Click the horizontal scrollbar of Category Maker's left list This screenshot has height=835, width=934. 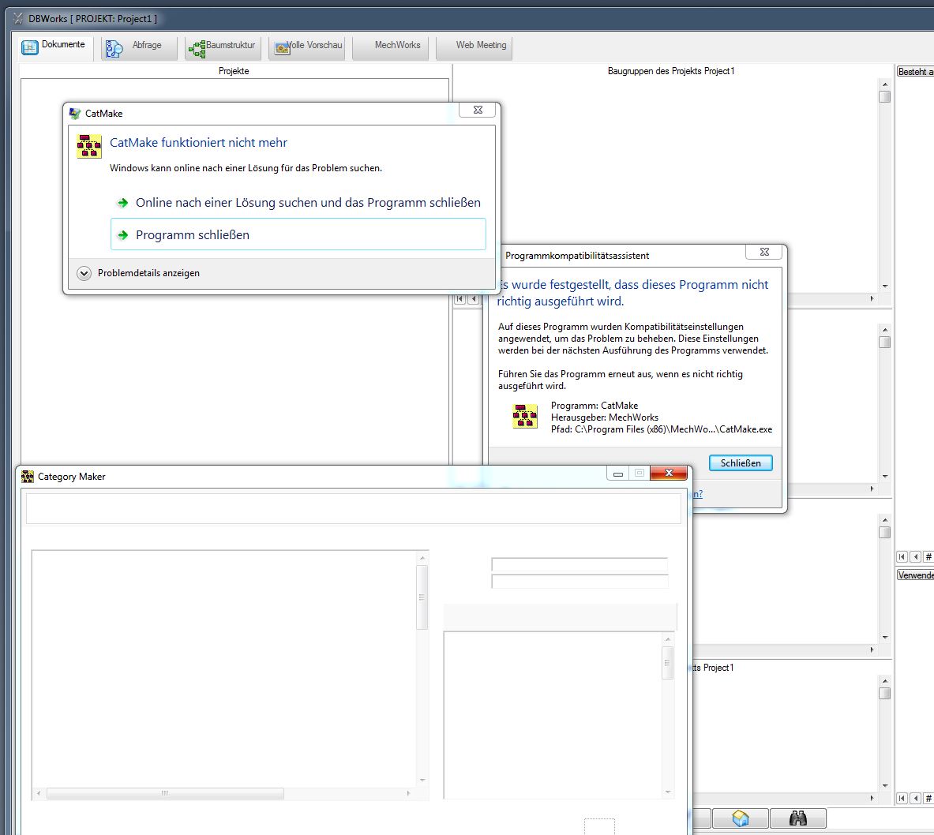click(224, 793)
